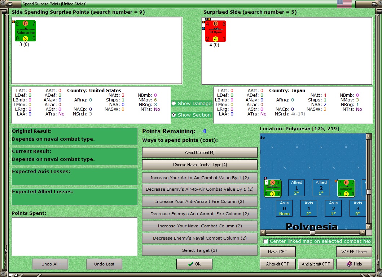
Task: Click Select Target (3) button
Action: point(200,250)
